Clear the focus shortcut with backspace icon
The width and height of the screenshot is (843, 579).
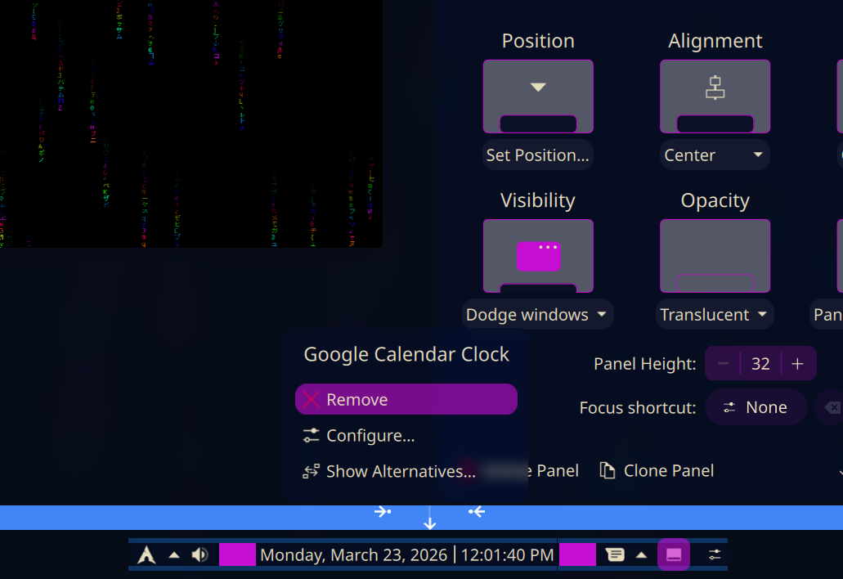[832, 407]
